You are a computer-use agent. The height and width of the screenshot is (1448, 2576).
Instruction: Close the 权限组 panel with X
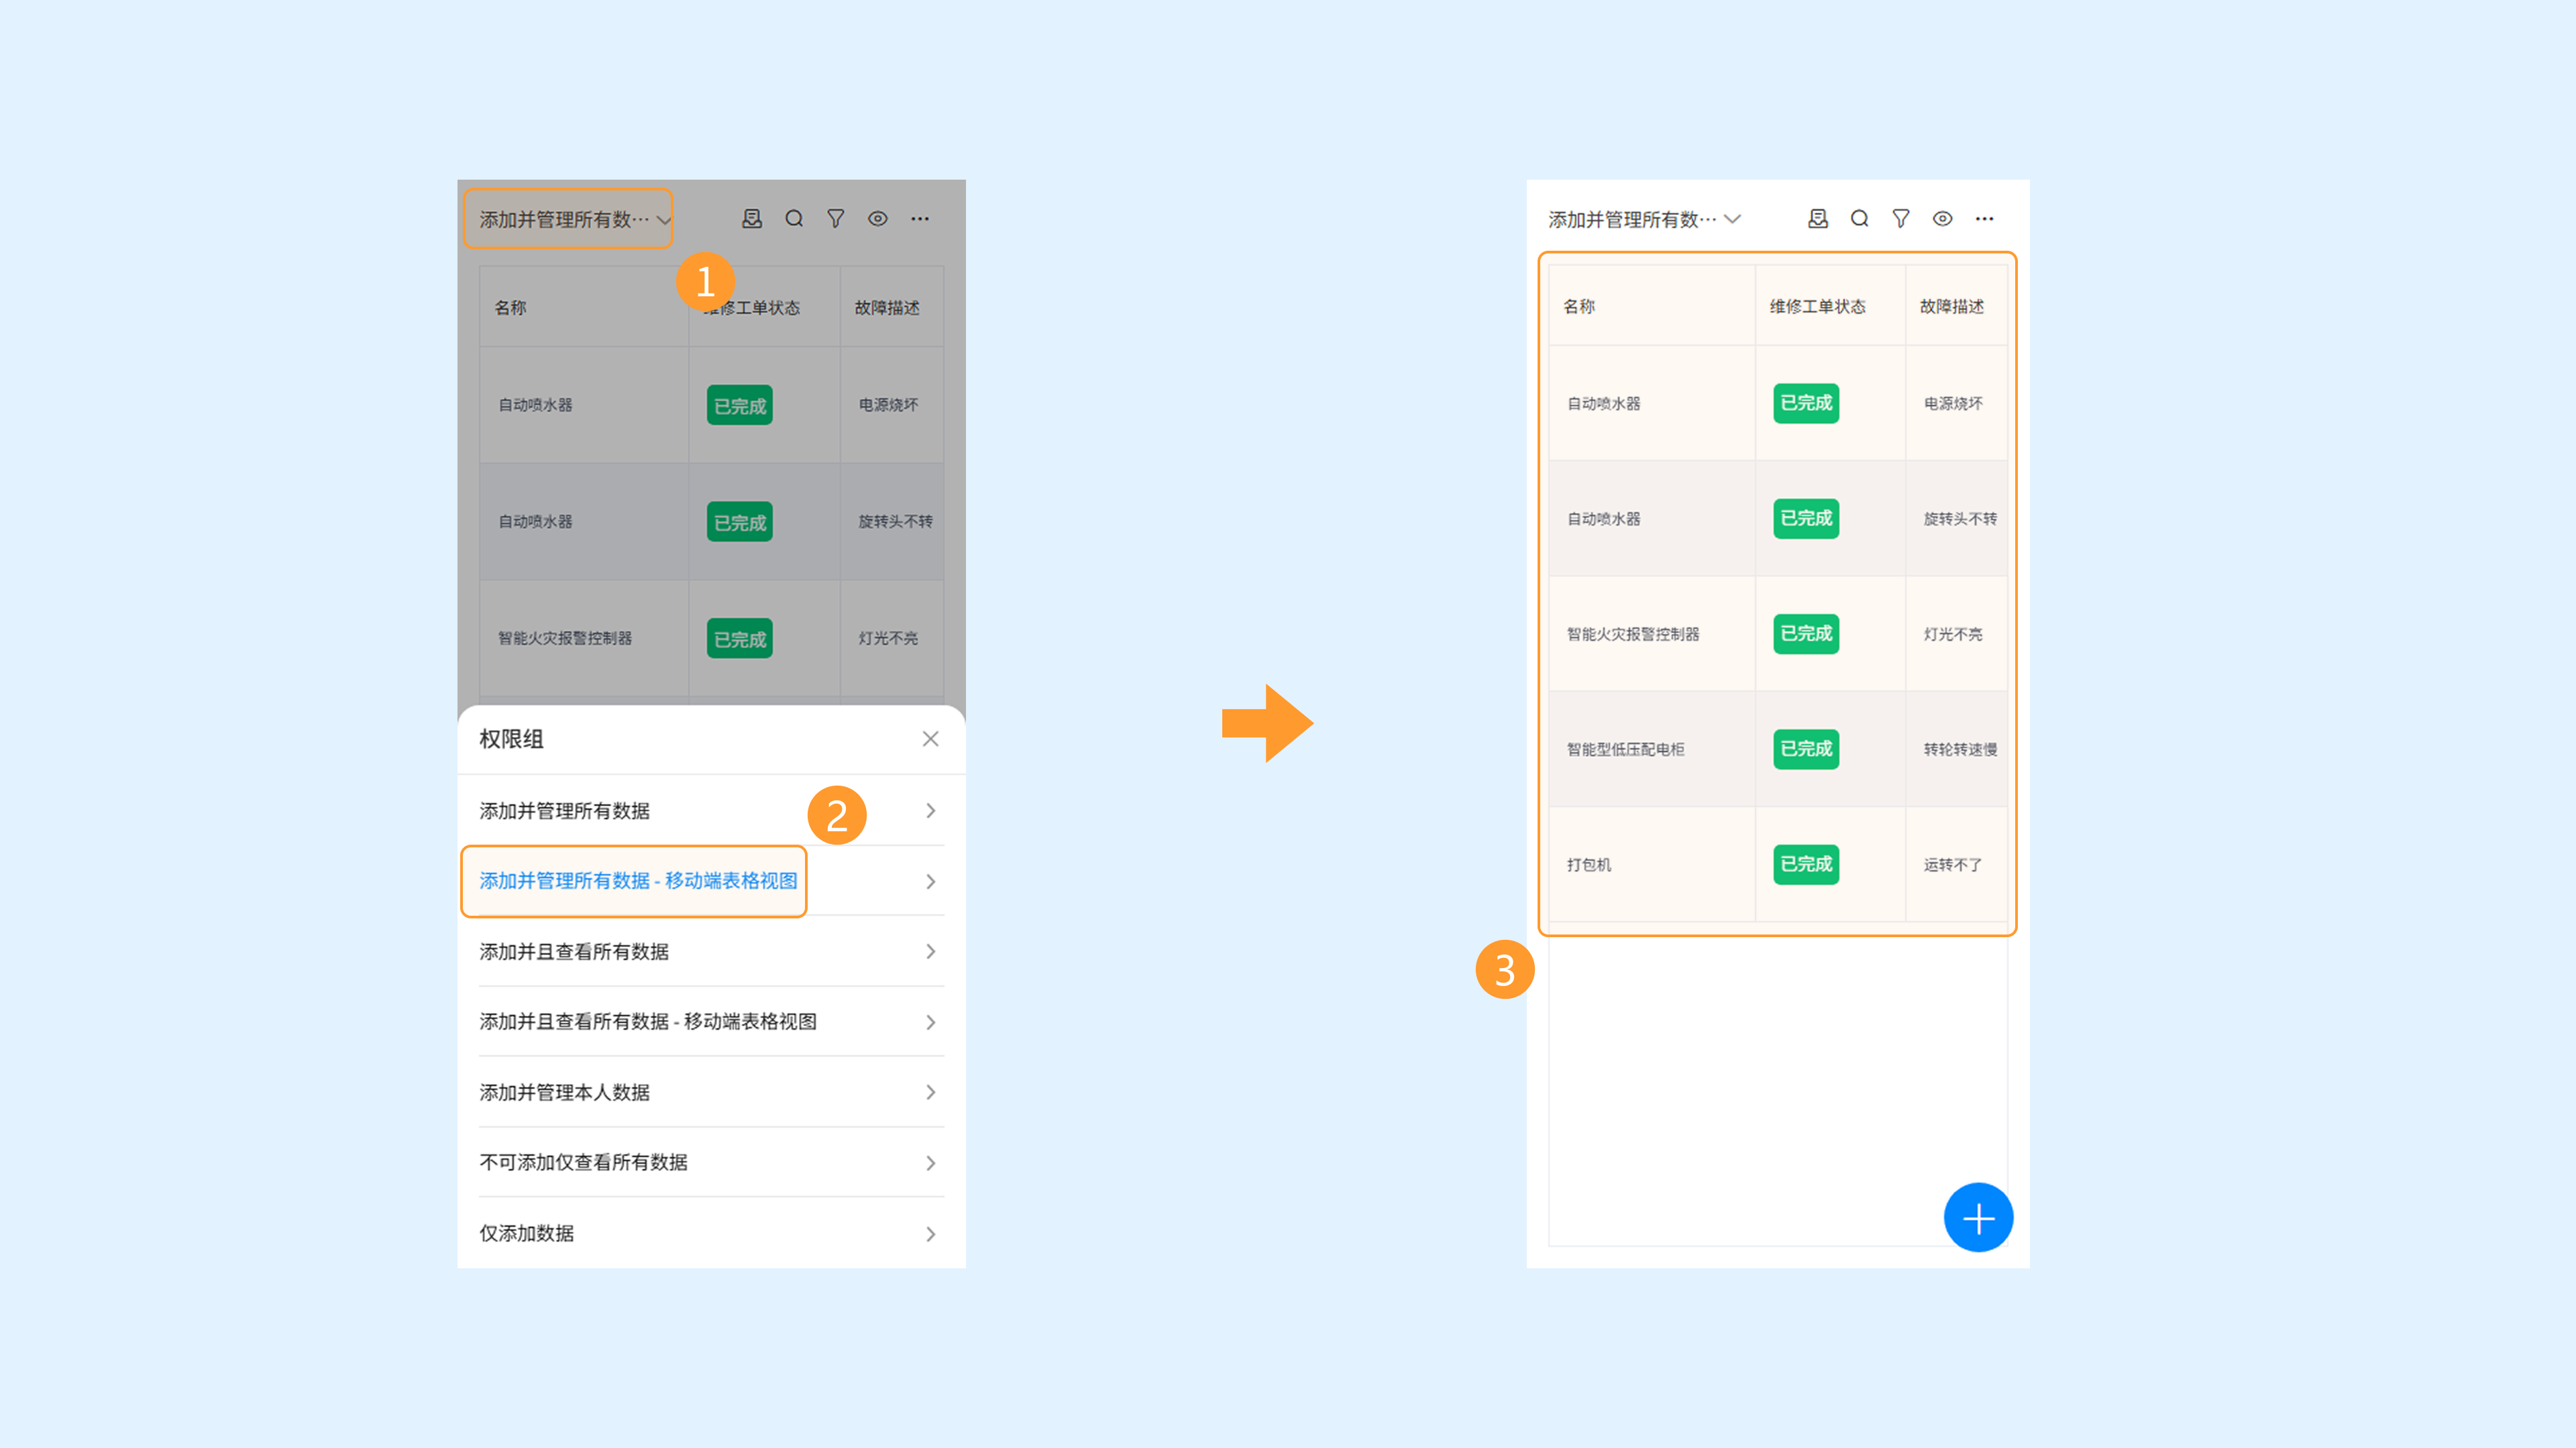point(930,739)
